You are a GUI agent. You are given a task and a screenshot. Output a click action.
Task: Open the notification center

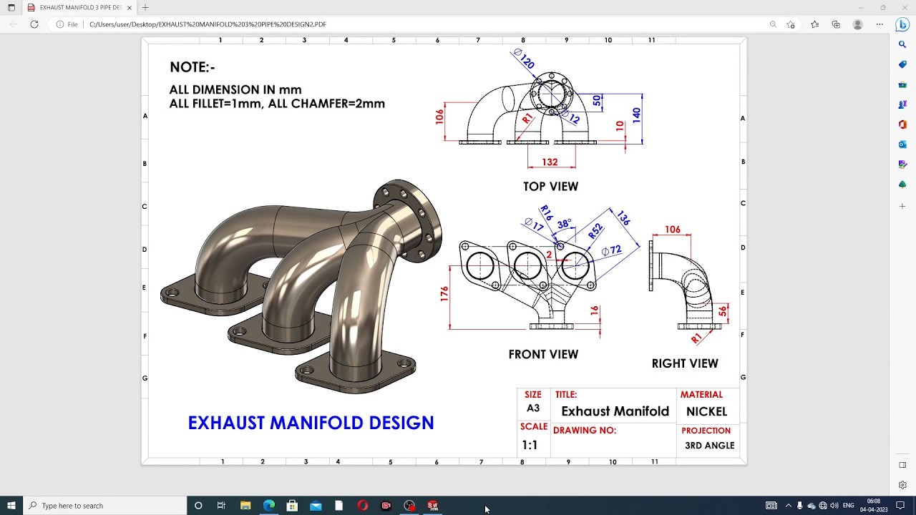pos(900,506)
